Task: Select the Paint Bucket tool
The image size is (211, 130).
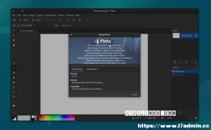Action: tap(14, 82)
